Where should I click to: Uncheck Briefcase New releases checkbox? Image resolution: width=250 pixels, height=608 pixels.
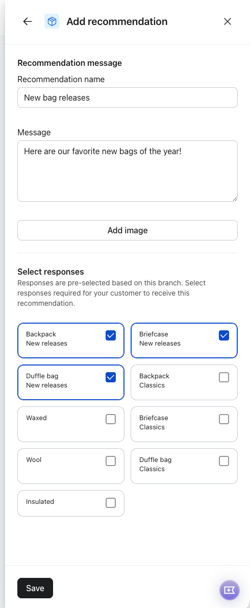tap(224, 335)
